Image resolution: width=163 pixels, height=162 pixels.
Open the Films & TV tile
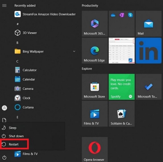[x=95, y=114]
